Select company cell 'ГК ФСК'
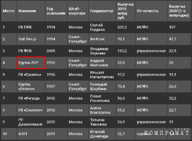Image resolution: width=192 pixels, height=141 pixels. tap(25, 51)
